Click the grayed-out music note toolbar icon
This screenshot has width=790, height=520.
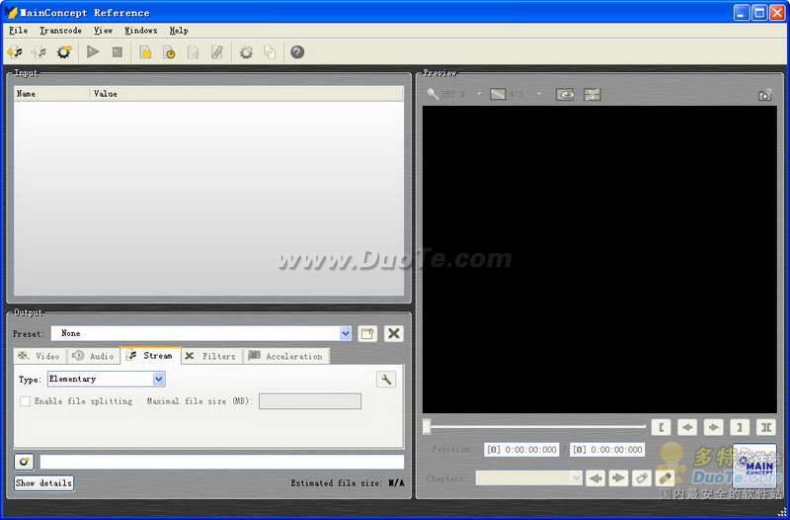(39, 52)
